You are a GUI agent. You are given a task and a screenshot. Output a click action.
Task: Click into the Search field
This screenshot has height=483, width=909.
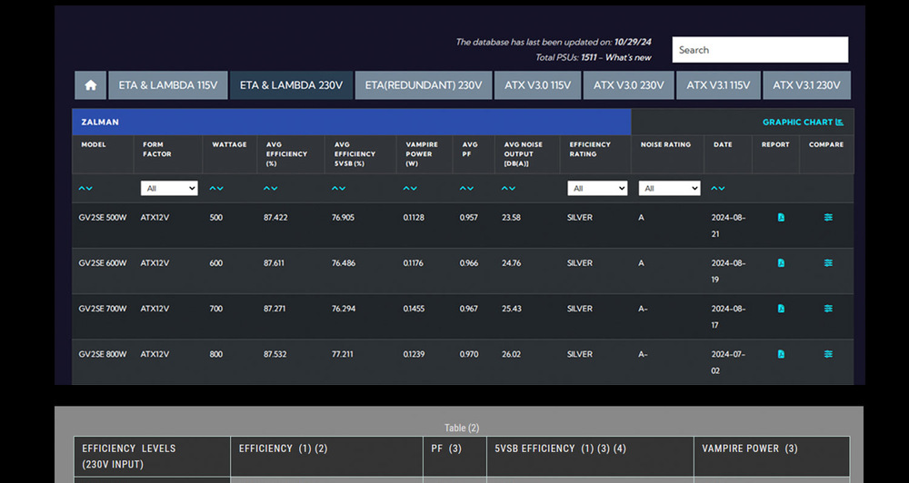point(760,50)
